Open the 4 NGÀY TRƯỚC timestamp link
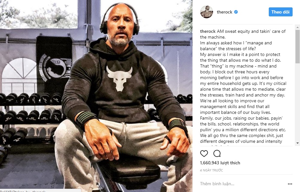This screenshot has height=192, width=300. [x=211, y=170]
